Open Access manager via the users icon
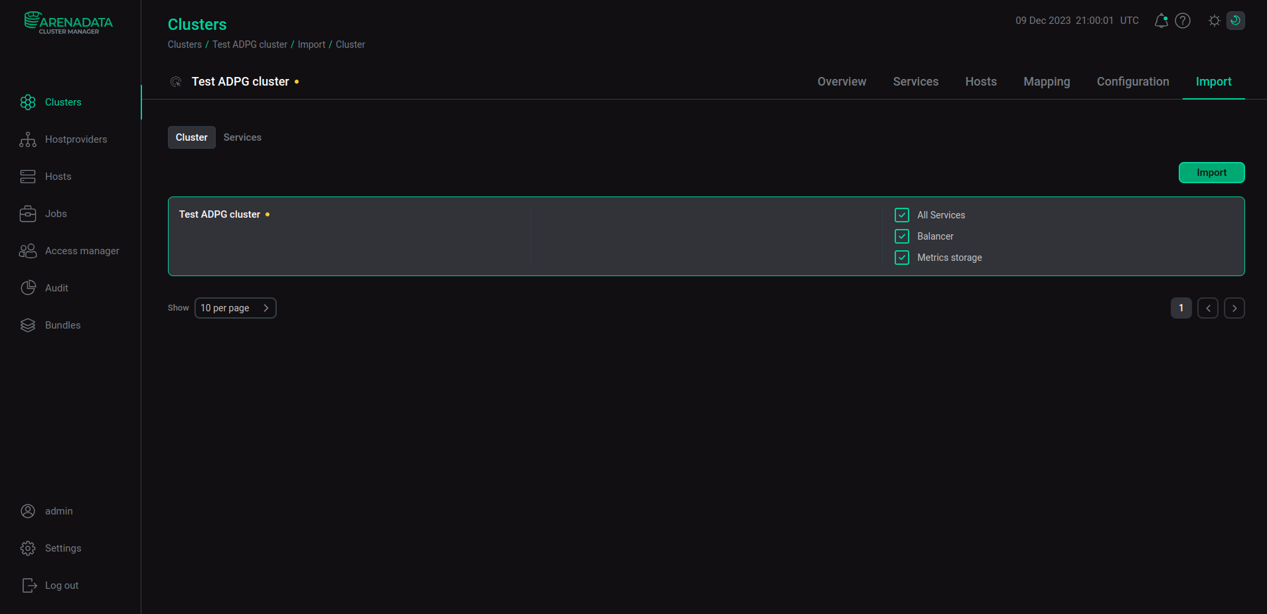The width and height of the screenshot is (1267, 614). pos(28,251)
